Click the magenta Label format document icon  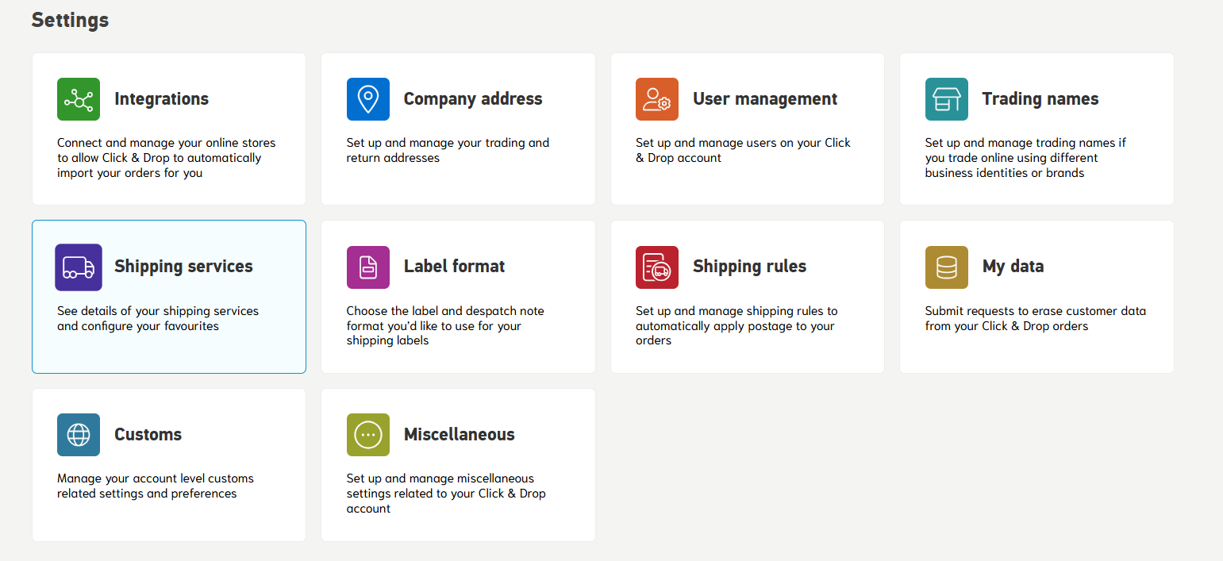pyautogui.click(x=367, y=267)
